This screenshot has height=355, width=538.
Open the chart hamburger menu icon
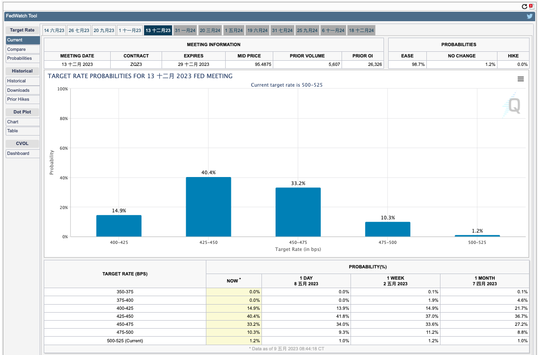(x=521, y=79)
